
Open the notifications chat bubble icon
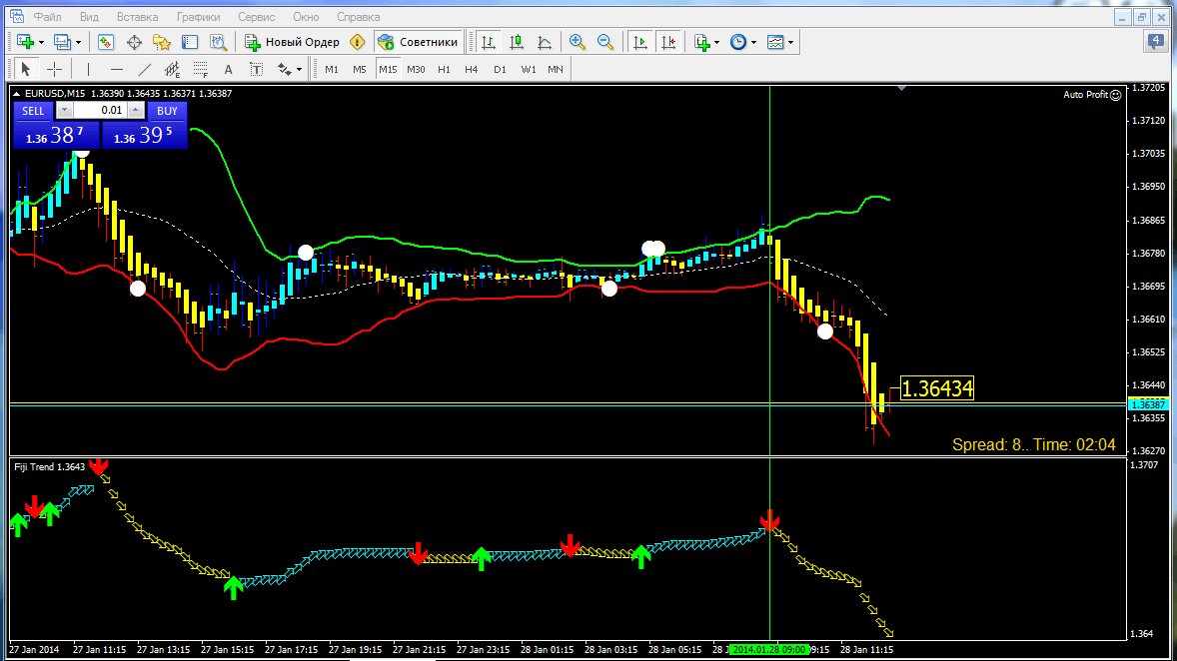click(1155, 41)
